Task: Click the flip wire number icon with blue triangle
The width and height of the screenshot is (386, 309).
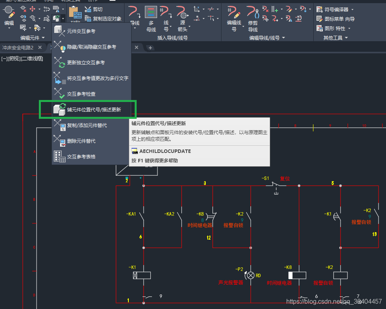Action: coord(289,18)
